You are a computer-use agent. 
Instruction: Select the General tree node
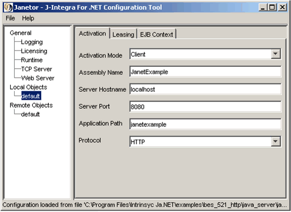(x=20, y=33)
